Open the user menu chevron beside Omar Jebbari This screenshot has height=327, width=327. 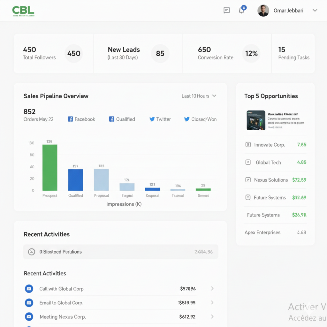click(315, 11)
